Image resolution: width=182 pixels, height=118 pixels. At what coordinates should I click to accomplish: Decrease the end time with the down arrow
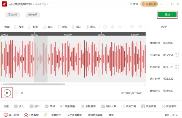click(176, 68)
